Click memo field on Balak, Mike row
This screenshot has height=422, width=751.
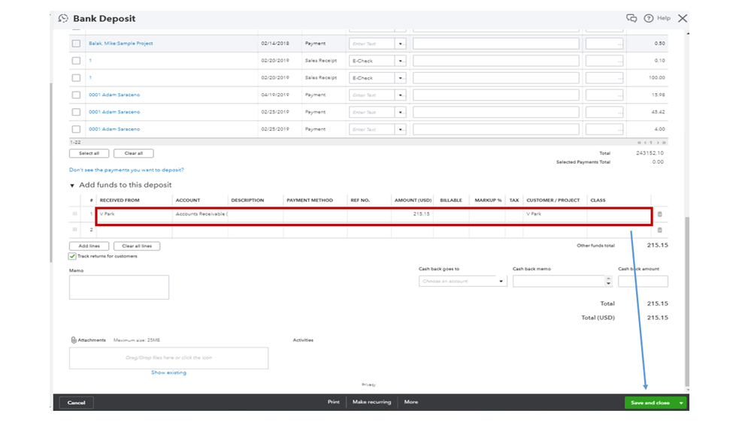495,44
